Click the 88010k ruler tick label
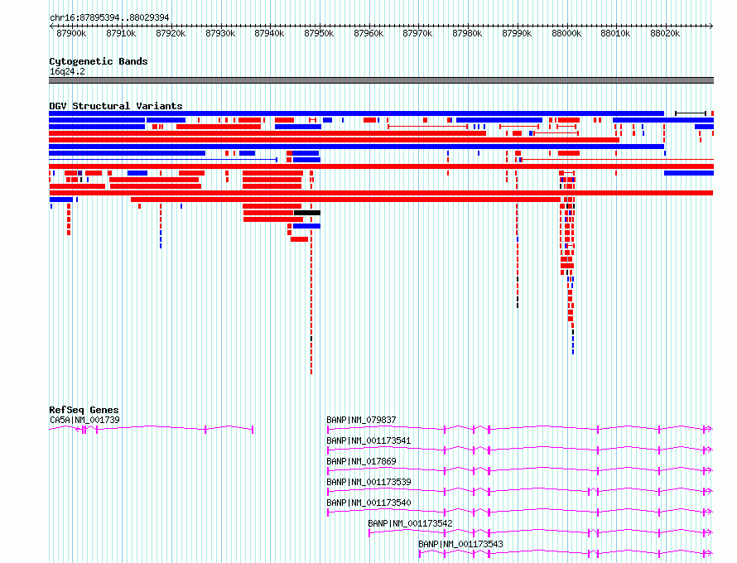The width and height of the screenshot is (737, 563). click(616, 33)
